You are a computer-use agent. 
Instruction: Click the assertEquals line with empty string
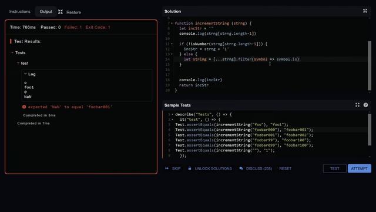point(225,151)
